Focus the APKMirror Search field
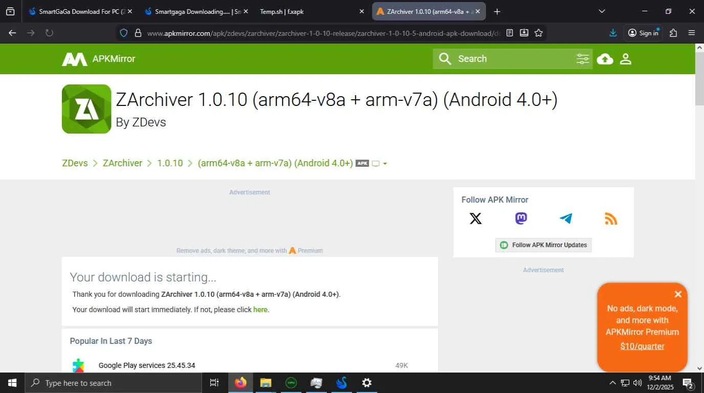Image resolution: width=704 pixels, height=393 pixels. pos(513,59)
